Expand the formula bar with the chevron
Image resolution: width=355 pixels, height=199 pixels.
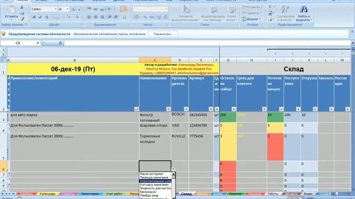(353, 43)
